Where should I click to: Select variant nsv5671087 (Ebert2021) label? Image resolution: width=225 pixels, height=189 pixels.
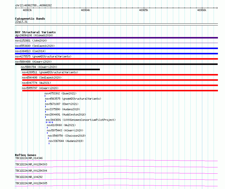(x=62, y=104)
